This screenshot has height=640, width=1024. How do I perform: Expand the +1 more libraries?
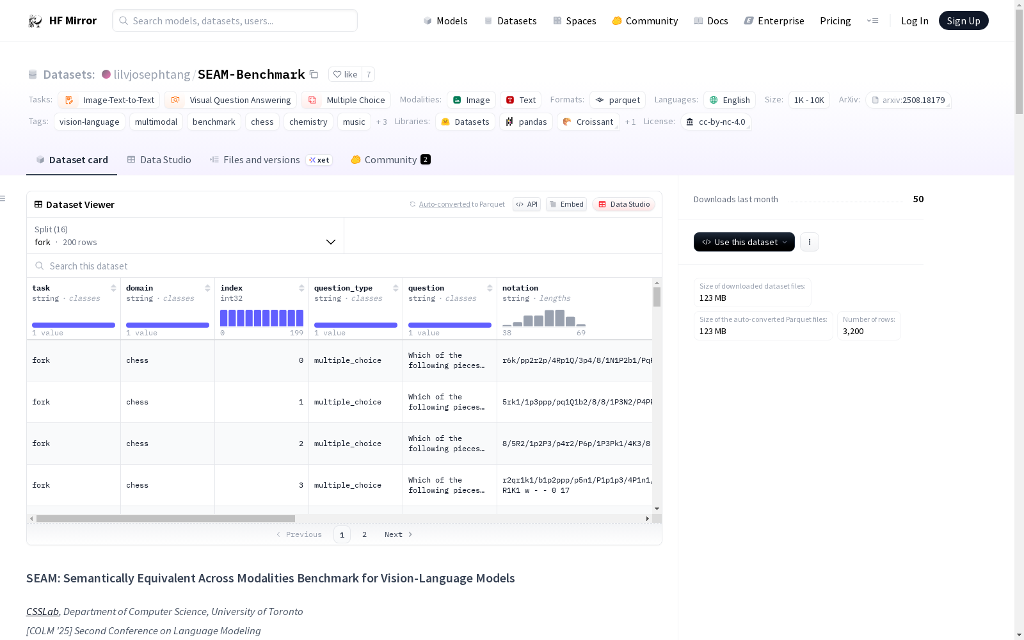click(x=630, y=122)
